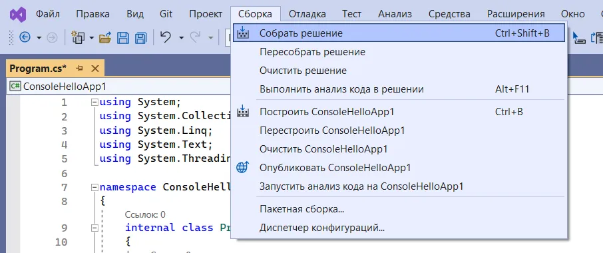Open the Правка menu

pyautogui.click(x=93, y=14)
